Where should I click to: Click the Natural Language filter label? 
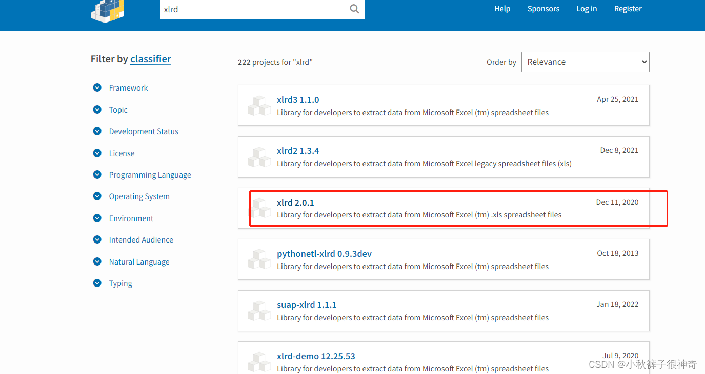[139, 261]
